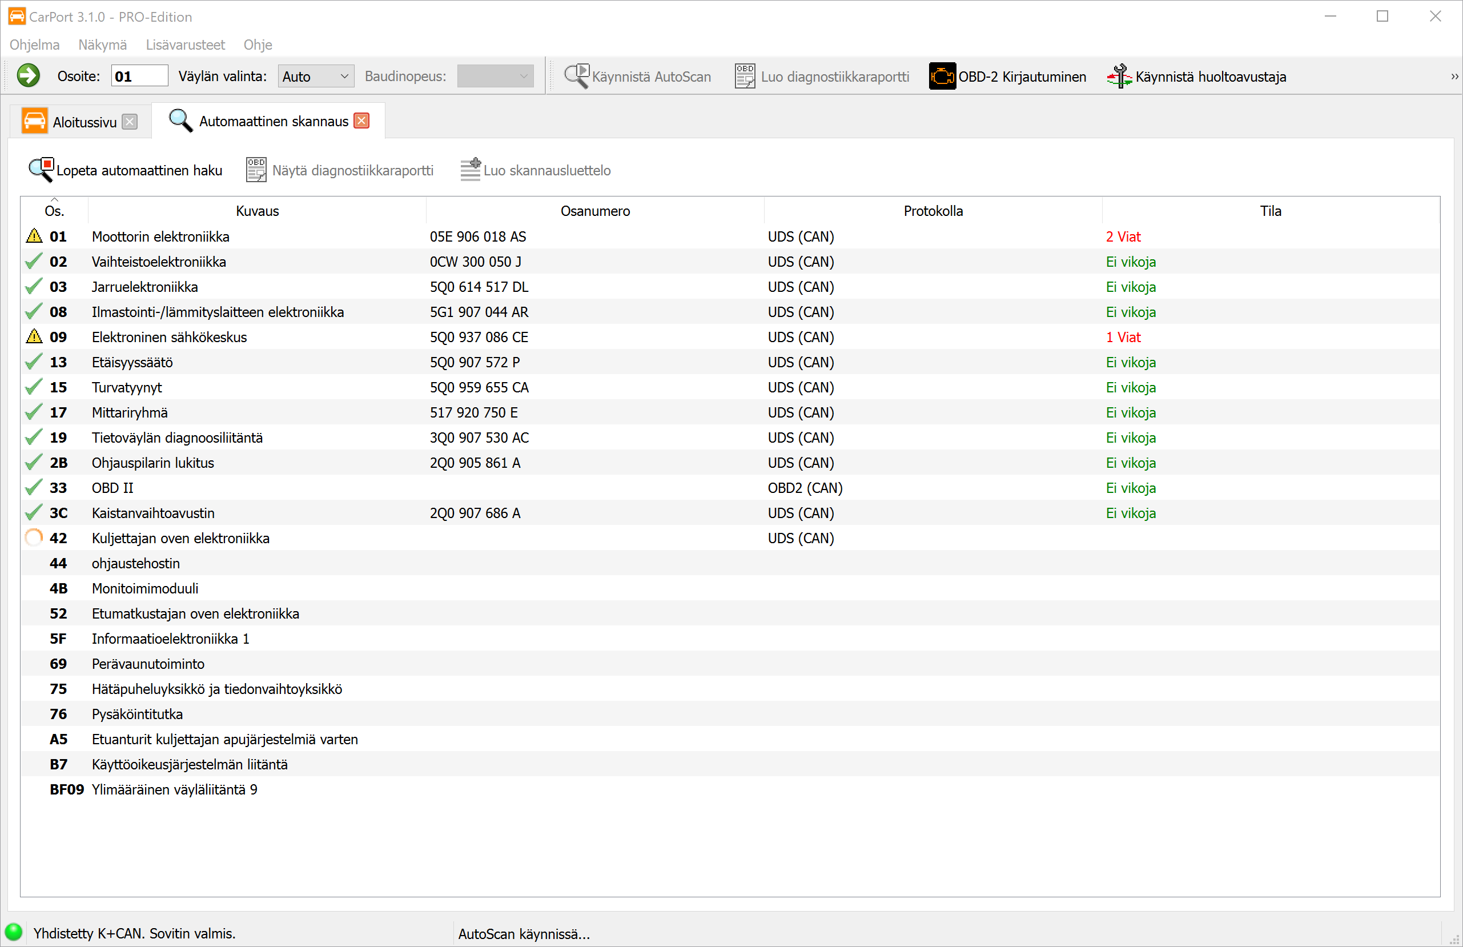Start the huoltoavustaja service assistant icon
1463x947 pixels.
(1119, 77)
